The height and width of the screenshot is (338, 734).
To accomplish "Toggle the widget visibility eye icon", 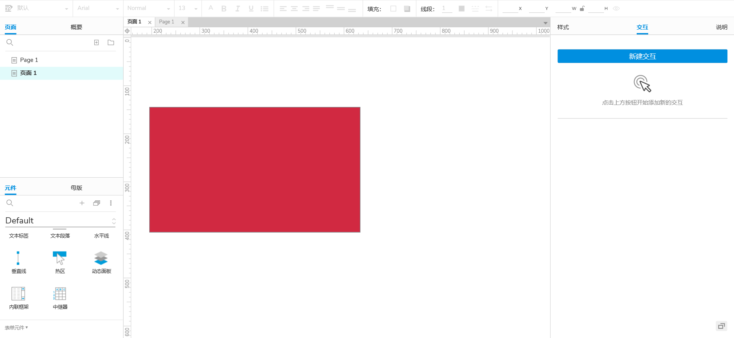I will coord(616,8).
